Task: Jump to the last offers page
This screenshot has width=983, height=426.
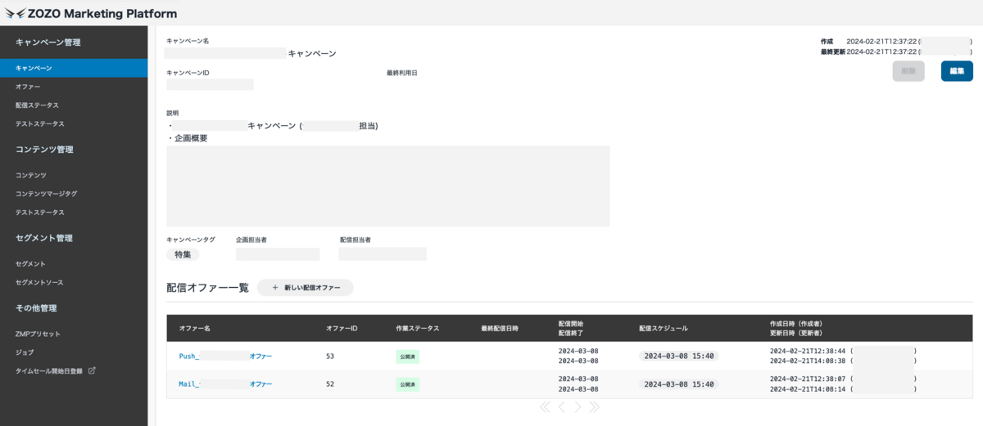Action: (x=595, y=406)
